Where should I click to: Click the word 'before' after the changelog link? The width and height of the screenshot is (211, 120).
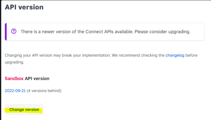(191, 55)
